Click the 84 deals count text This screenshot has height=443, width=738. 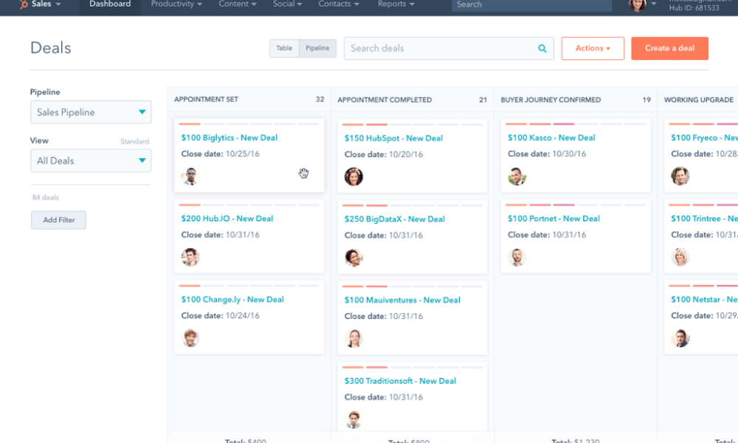point(46,198)
